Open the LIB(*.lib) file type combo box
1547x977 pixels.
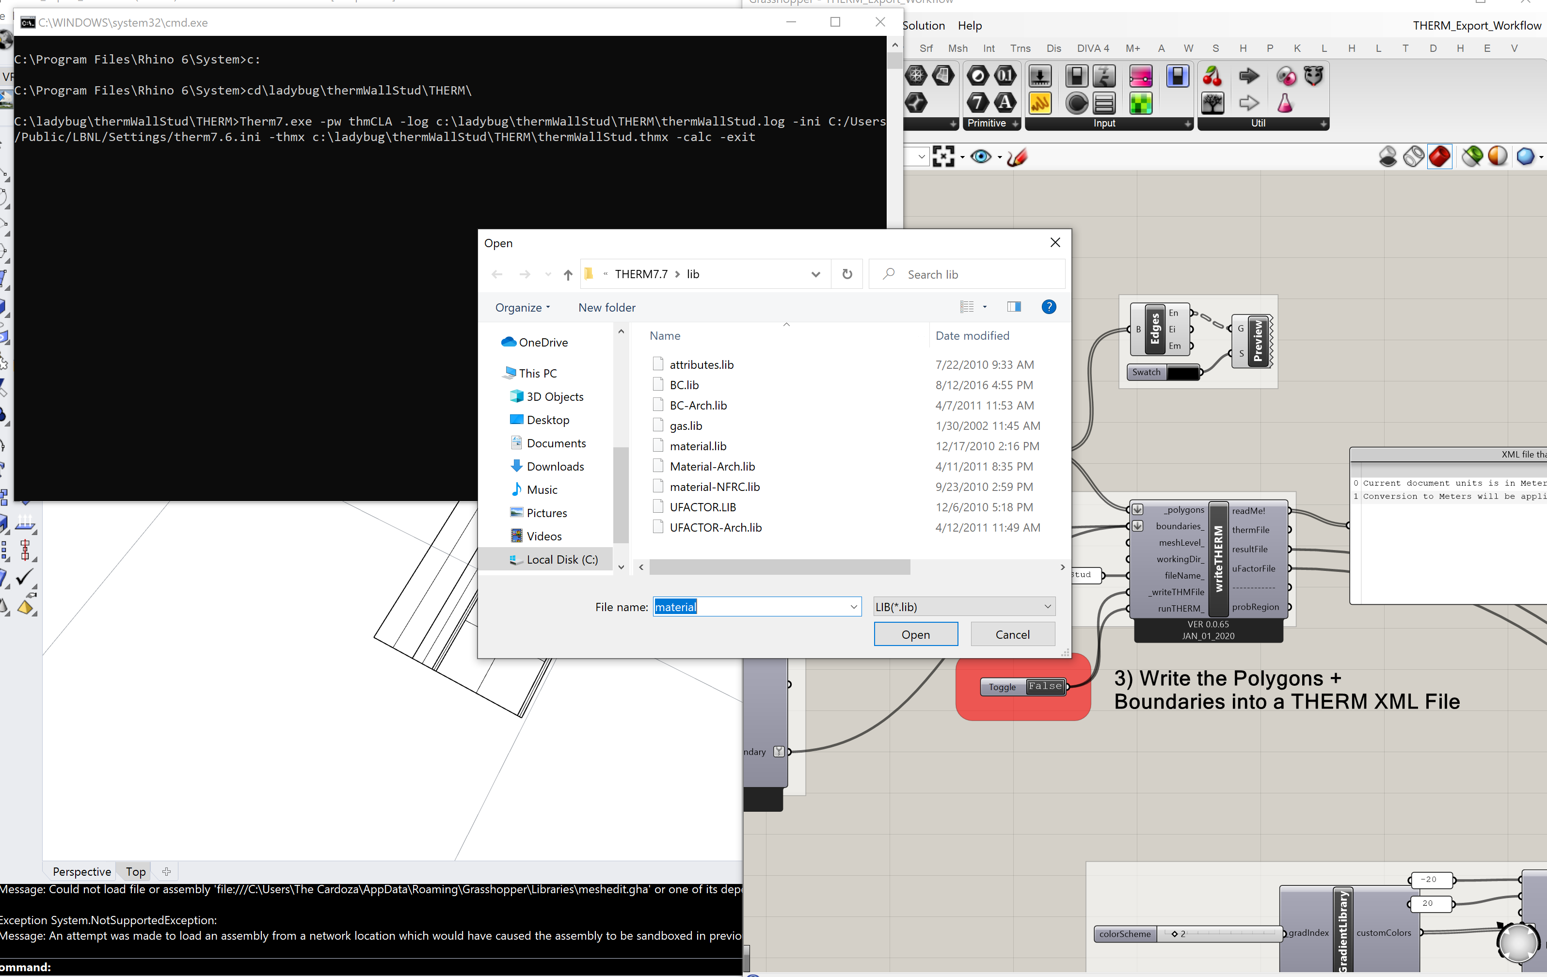(x=964, y=607)
